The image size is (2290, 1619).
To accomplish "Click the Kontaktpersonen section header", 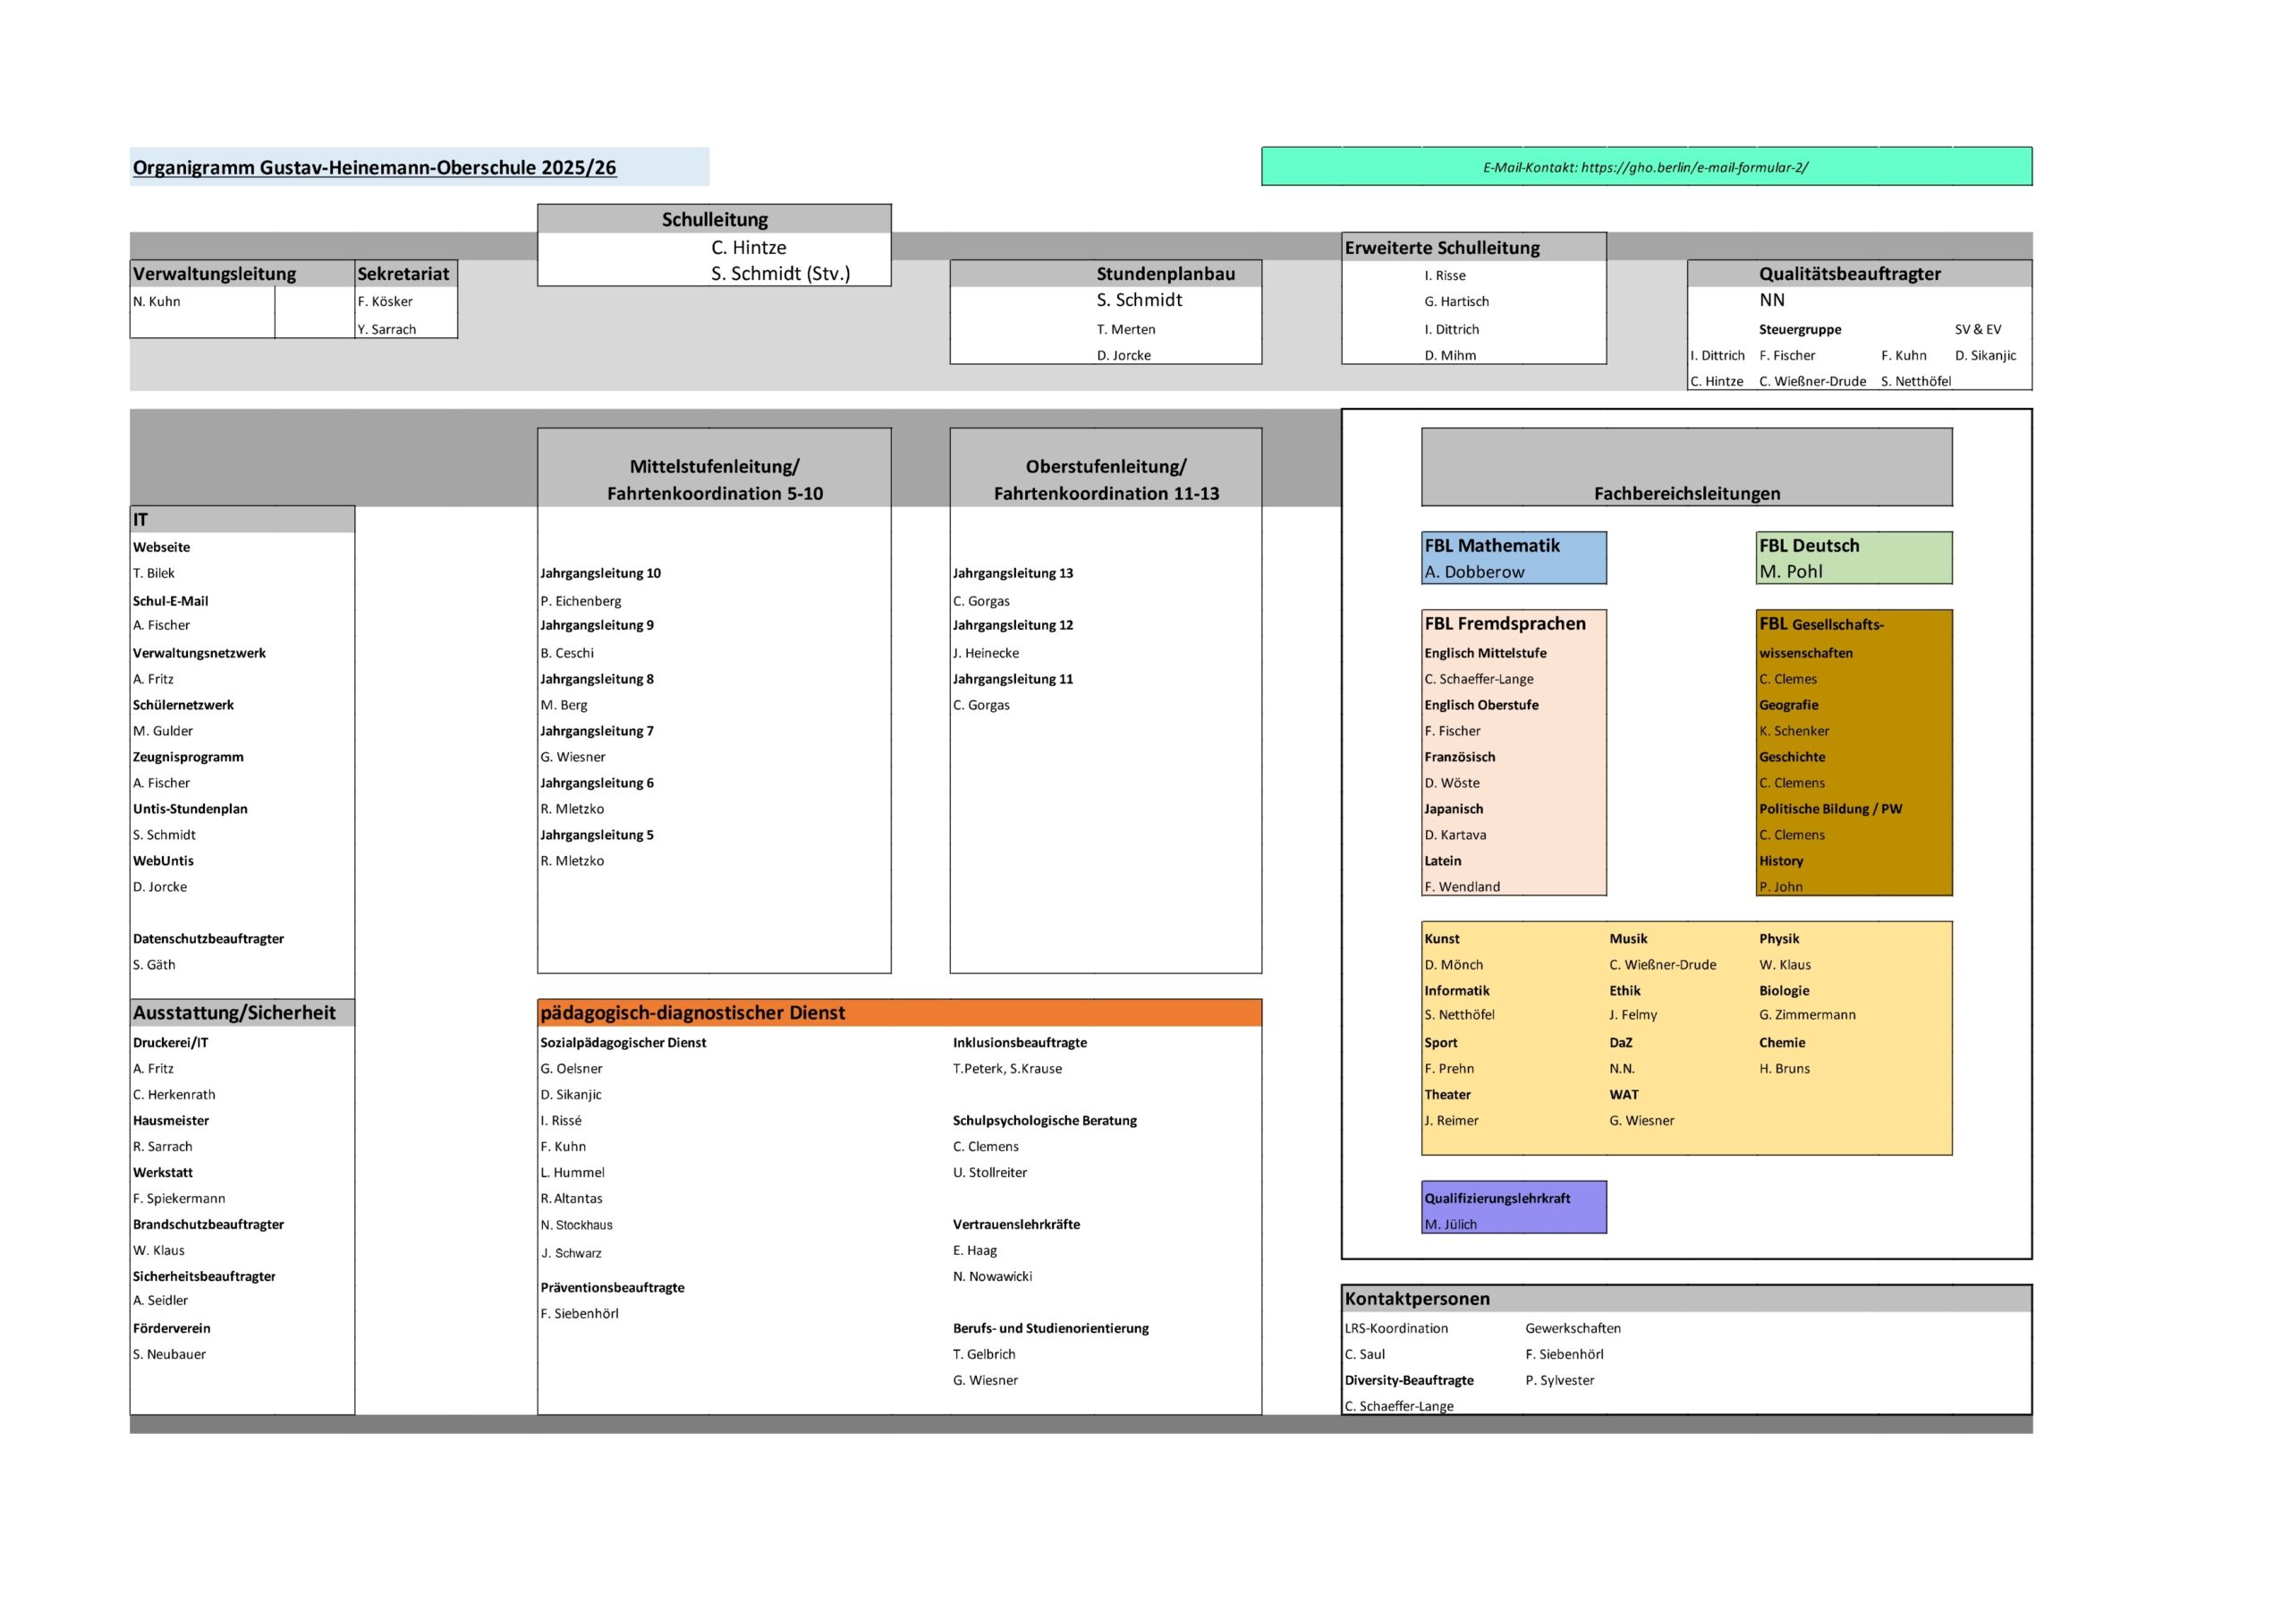I will 1685,1299.
